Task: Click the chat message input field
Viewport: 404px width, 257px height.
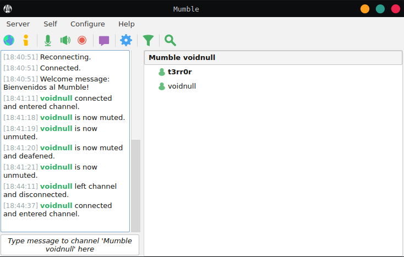Action: pos(70,245)
